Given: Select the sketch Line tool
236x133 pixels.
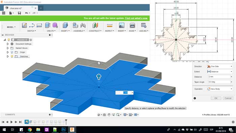Looking at the screenshot, I should (32, 25).
